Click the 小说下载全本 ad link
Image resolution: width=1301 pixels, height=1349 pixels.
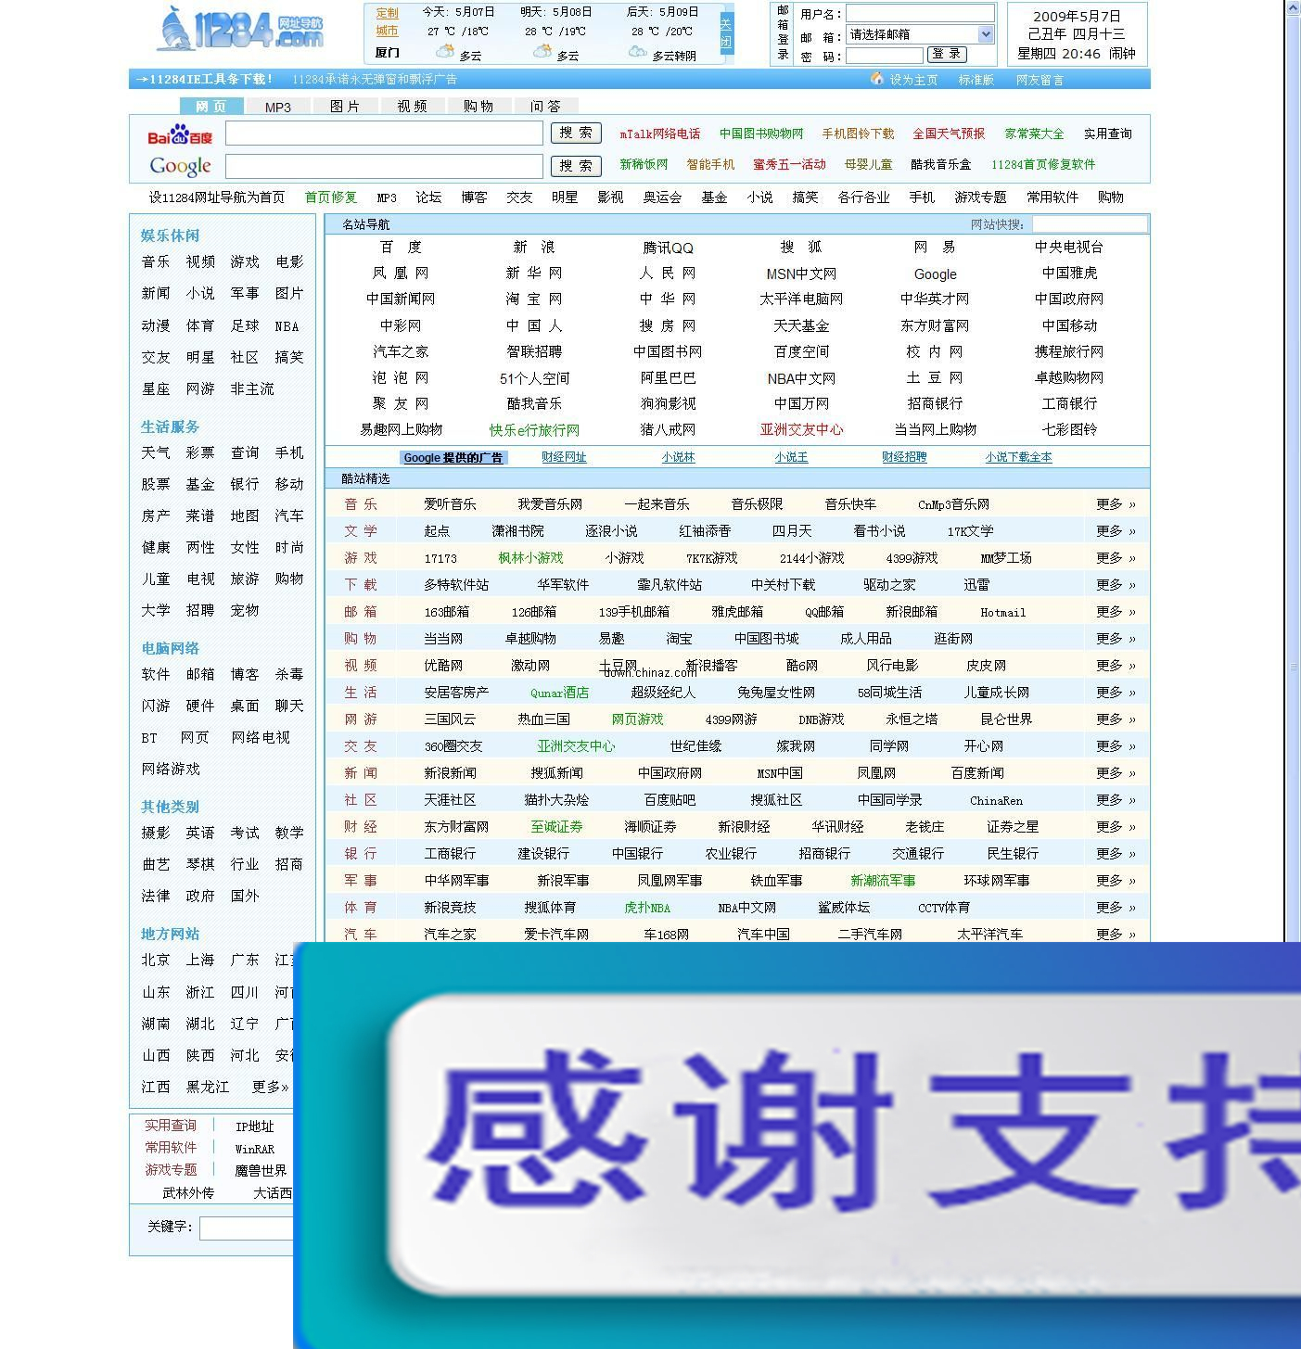(1018, 457)
